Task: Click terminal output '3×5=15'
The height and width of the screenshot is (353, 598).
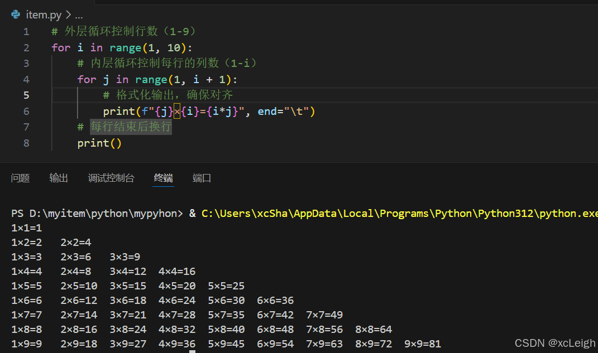Action: 128,286
